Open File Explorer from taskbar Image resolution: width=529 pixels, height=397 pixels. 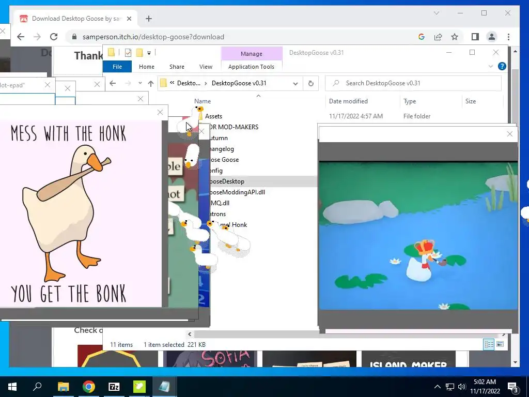(x=63, y=387)
